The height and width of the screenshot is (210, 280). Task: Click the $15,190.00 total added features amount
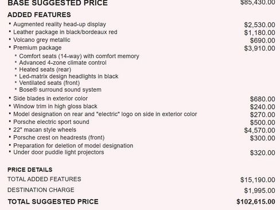[258, 180]
